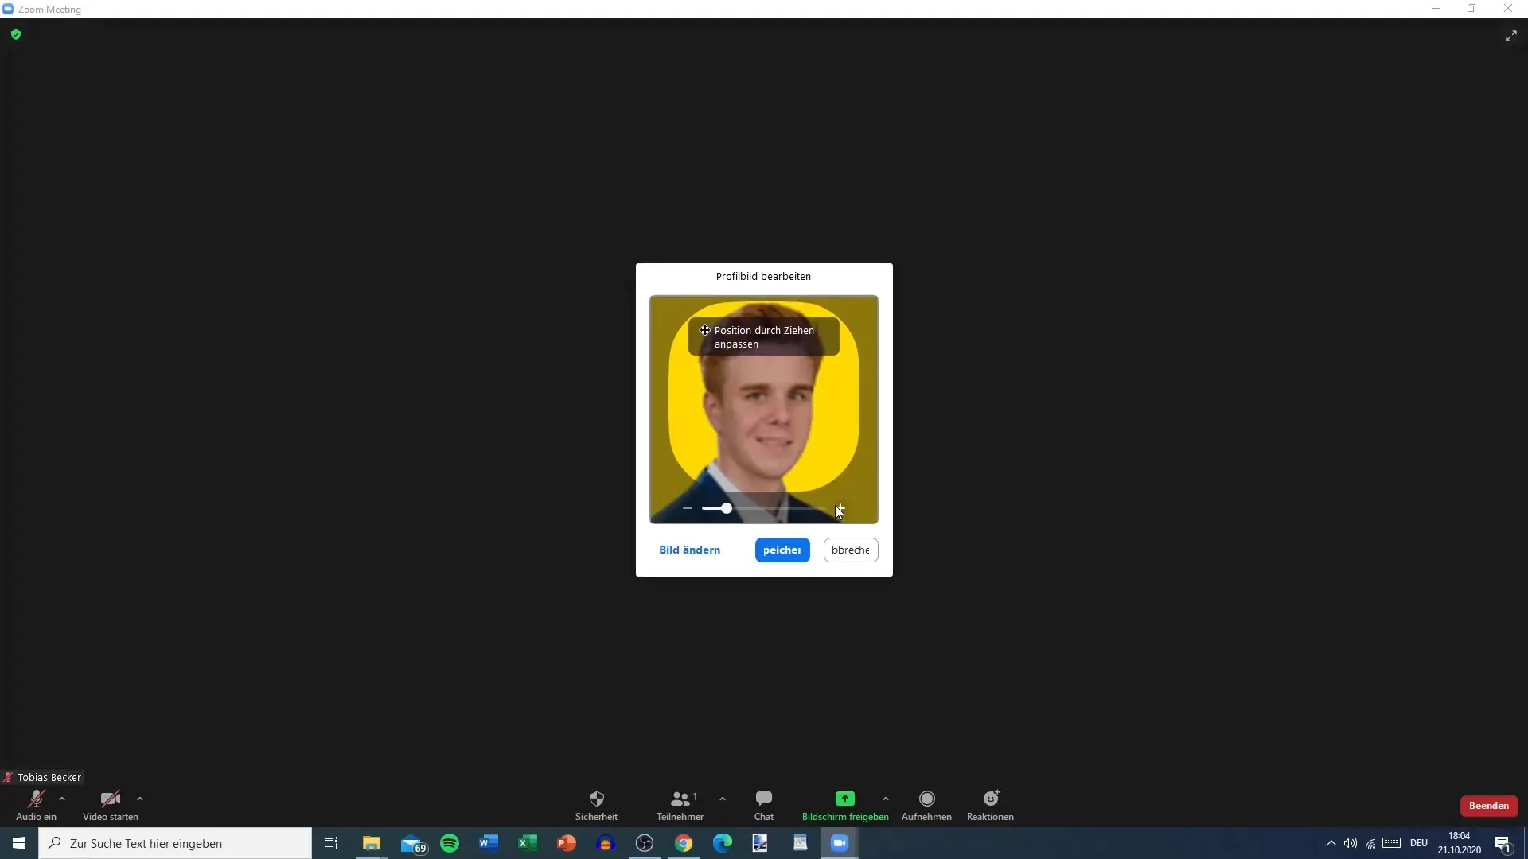Click the Bild ändern (Change Image) link
The image size is (1528, 859).
689,550
